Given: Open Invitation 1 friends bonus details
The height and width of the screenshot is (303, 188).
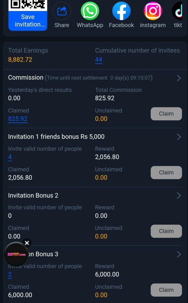Looking at the screenshot, I should click(x=179, y=137).
